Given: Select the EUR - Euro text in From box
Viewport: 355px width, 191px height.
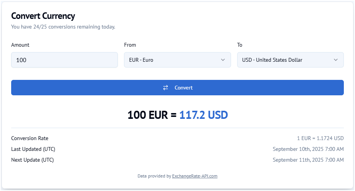Looking at the screenshot, I should click(x=141, y=60).
